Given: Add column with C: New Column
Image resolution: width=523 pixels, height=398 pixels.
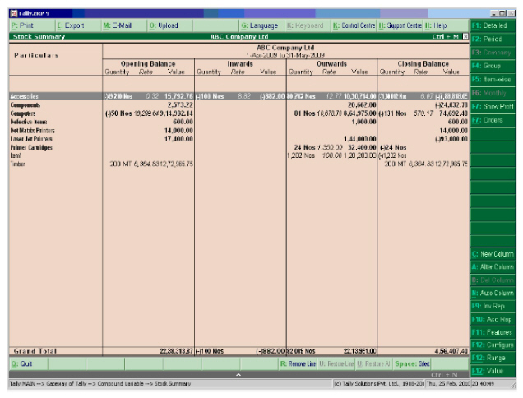Looking at the screenshot, I should [493, 254].
